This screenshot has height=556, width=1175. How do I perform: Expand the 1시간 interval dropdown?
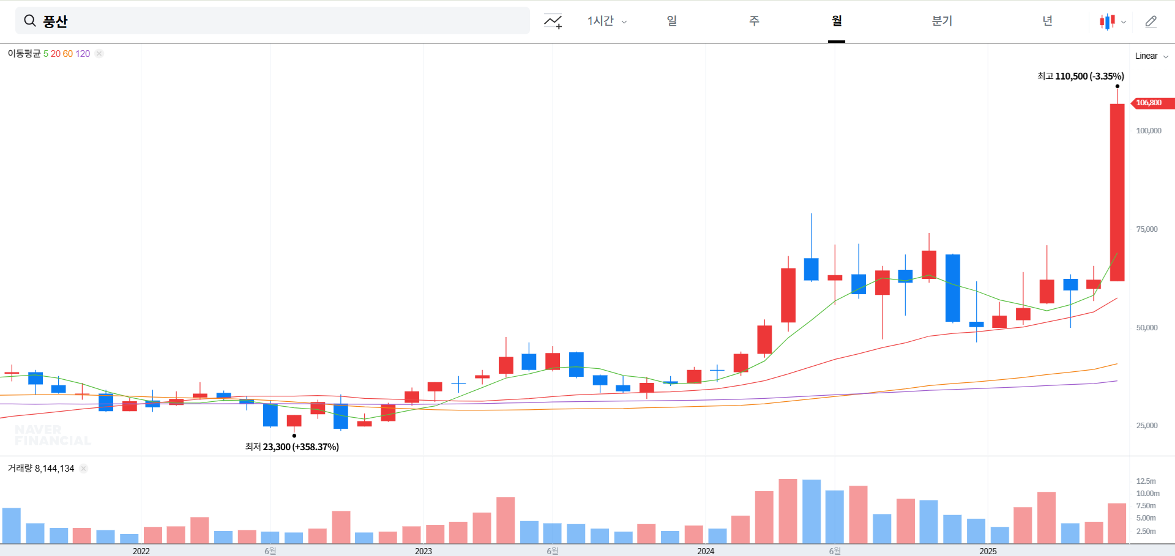(607, 21)
